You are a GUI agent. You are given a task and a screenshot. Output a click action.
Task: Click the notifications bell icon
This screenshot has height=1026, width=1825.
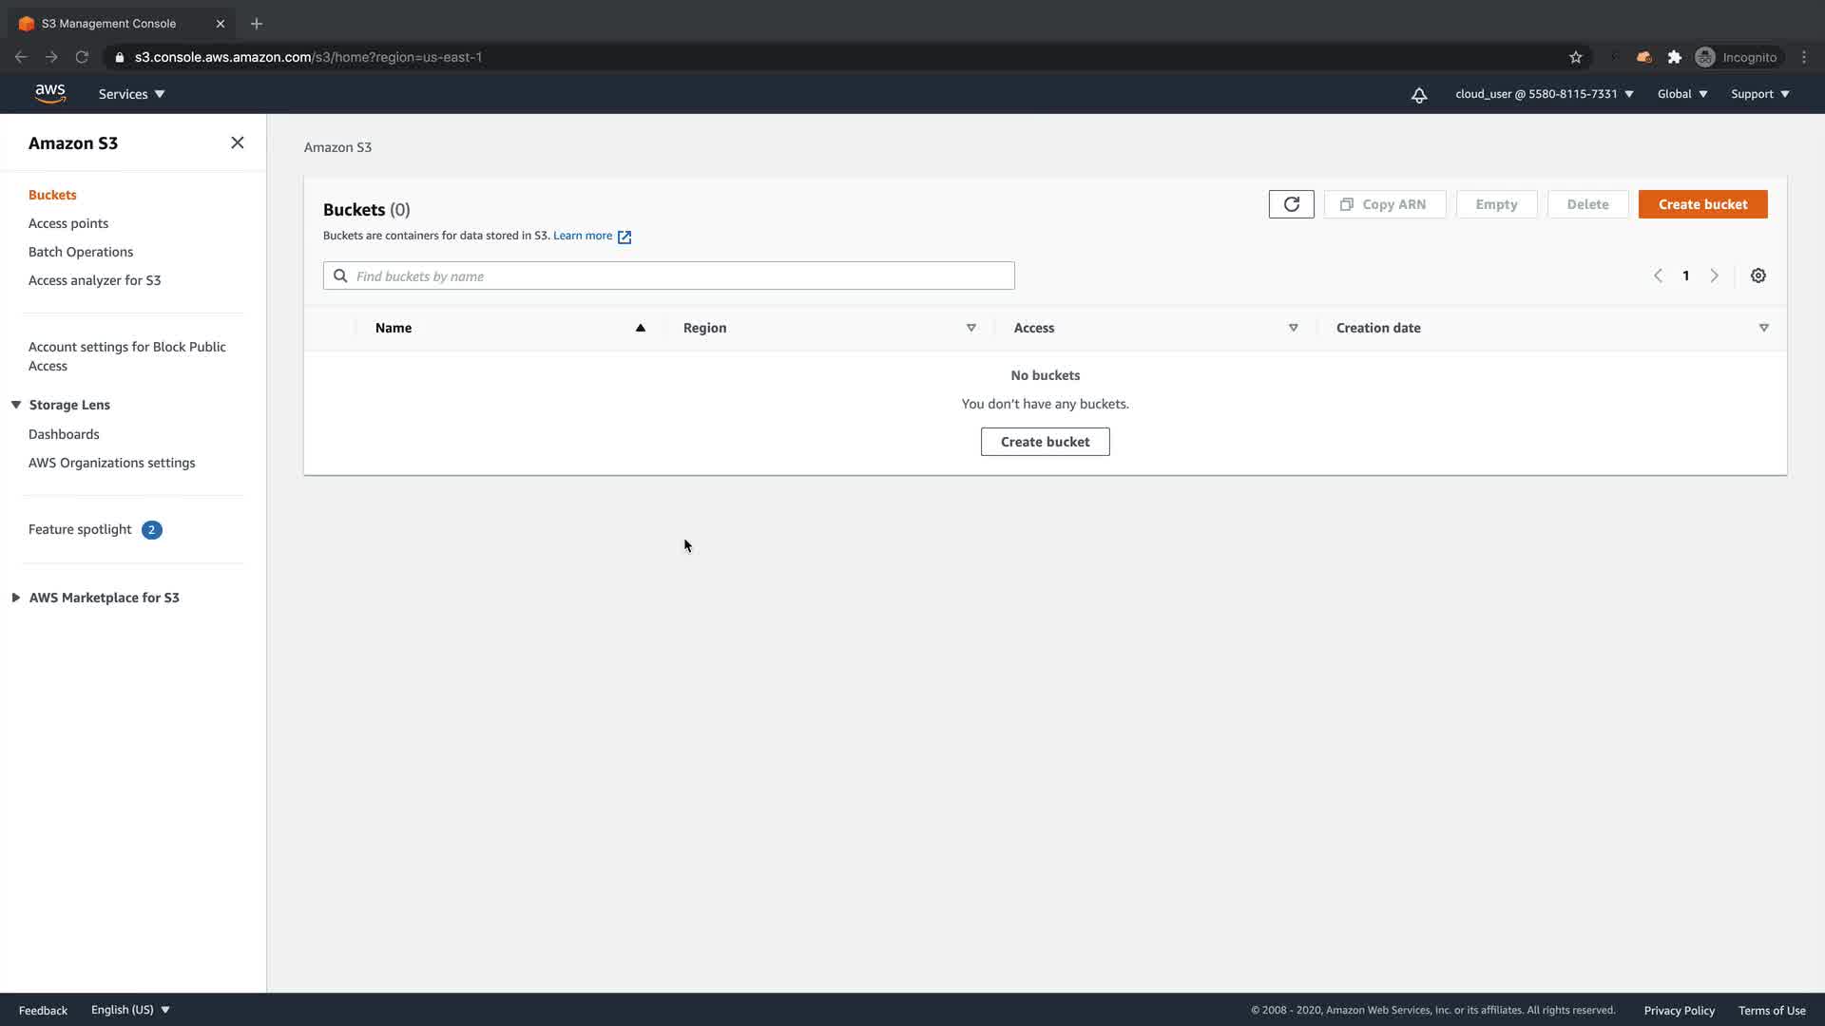1419,95
